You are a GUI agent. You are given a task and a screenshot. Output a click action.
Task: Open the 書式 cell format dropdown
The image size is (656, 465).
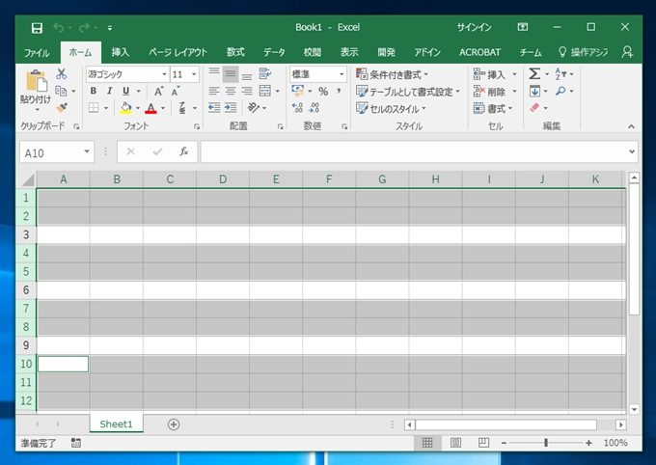[x=493, y=109]
